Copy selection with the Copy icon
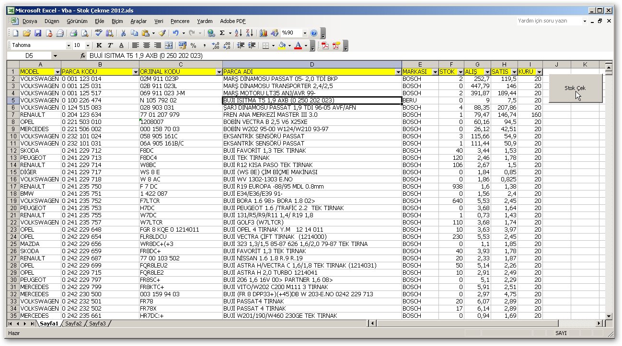The height and width of the screenshot is (346, 622). pyautogui.click(x=134, y=33)
